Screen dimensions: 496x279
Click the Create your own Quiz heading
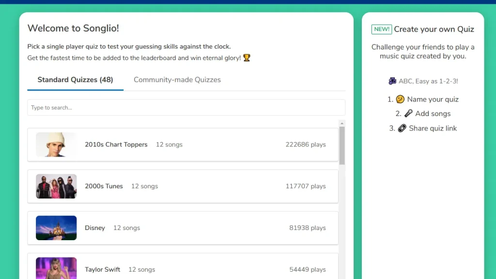(x=434, y=29)
